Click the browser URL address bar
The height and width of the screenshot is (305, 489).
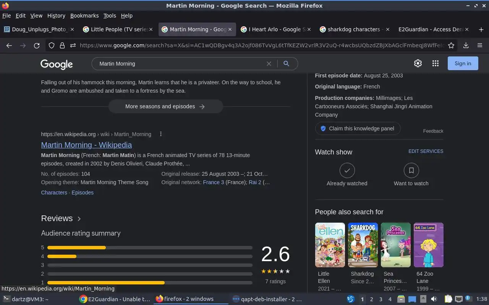(261, 45)
